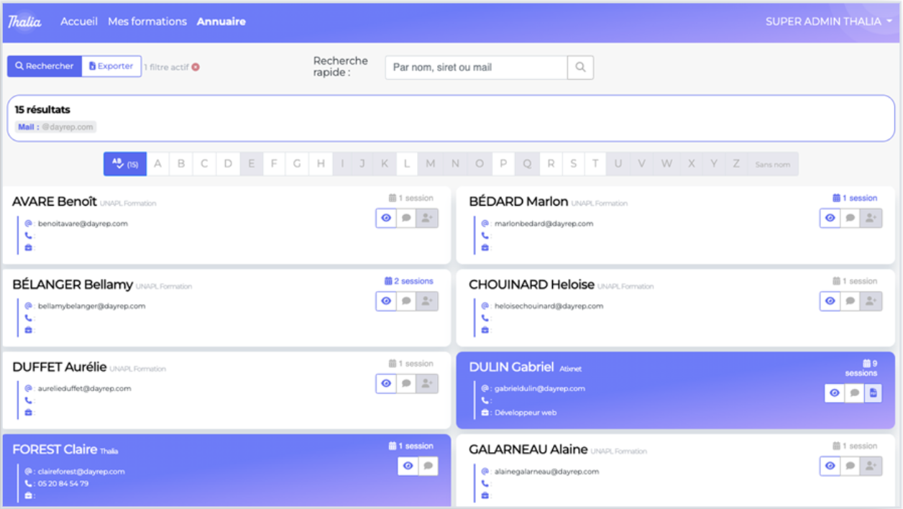Click inside the quick search input field

point(475,67)
